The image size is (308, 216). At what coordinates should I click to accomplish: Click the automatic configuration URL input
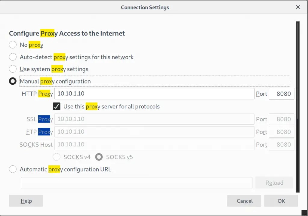pos(136,183)
